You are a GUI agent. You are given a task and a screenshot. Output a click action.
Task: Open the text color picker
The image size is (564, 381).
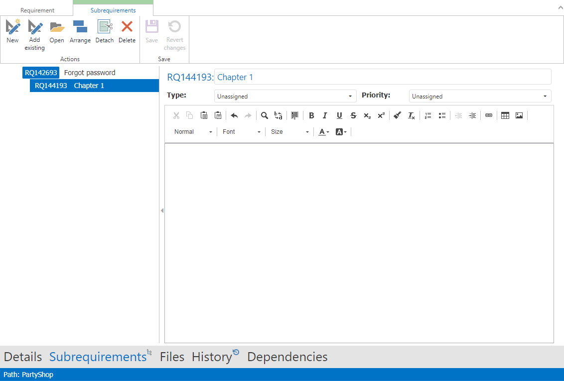click(324, 132)
